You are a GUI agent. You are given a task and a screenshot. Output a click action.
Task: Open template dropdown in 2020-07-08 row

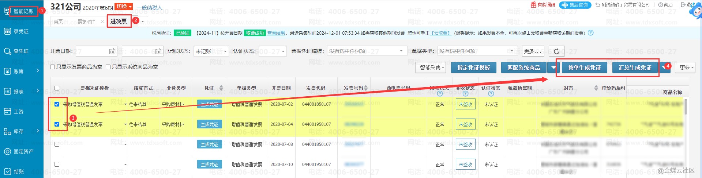pos(125,144)
